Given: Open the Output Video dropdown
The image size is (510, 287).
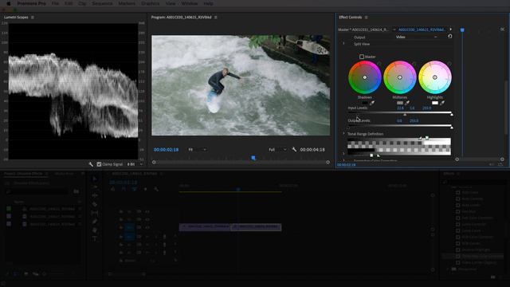Looking at the screenshot, I should (x=417, y=37).
